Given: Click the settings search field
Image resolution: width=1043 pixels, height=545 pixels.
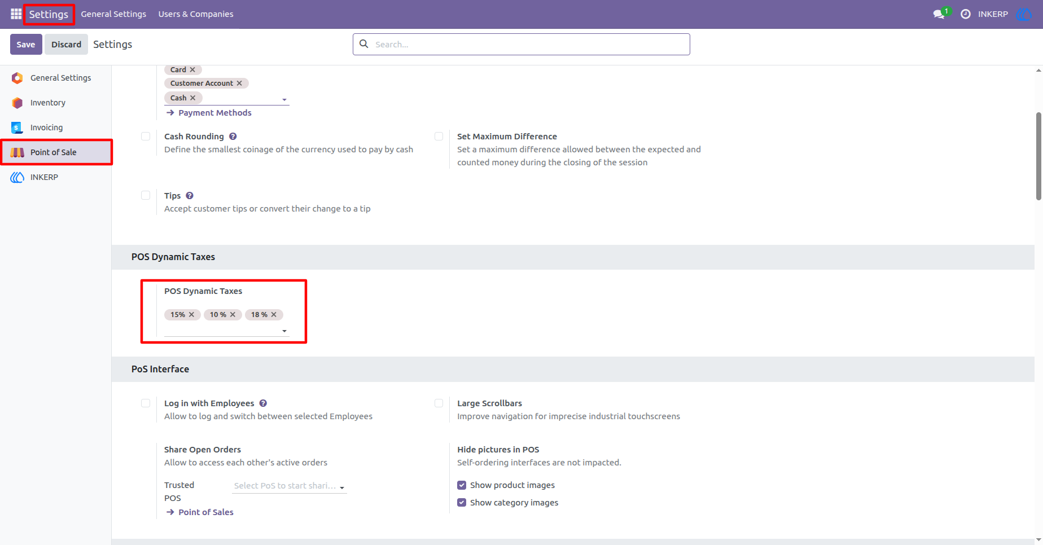Looking at the screenshot, I should (x=521, y=44).
